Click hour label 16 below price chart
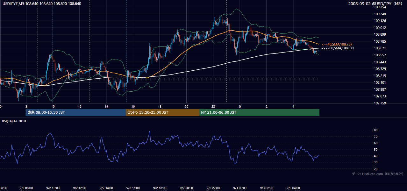This screenshot has width=407, height=191. [133, 107]
